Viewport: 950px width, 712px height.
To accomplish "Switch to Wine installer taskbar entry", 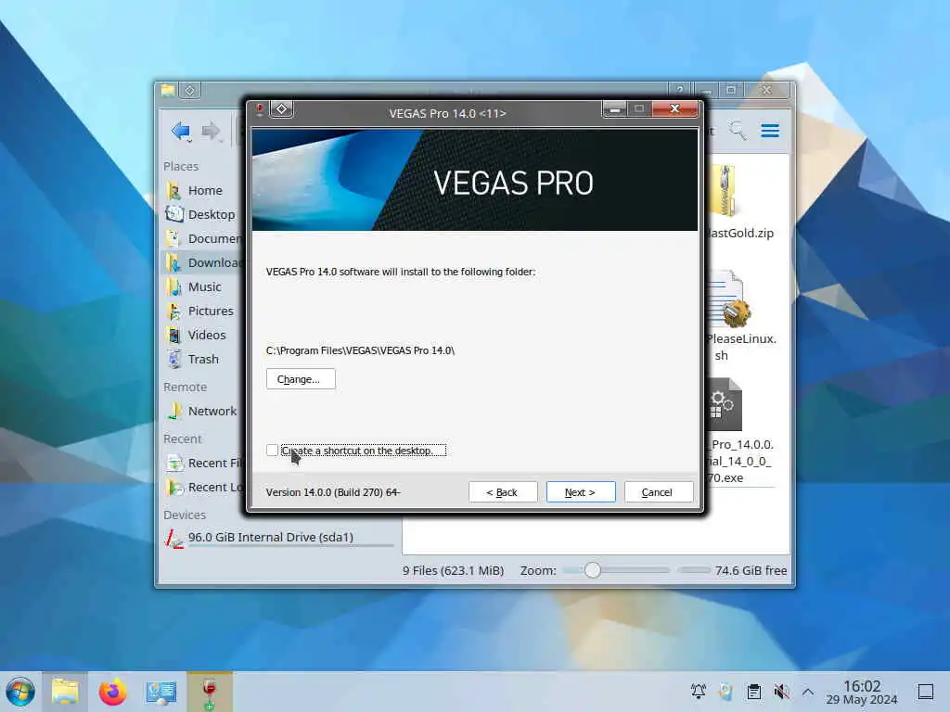I will [210, 692].
